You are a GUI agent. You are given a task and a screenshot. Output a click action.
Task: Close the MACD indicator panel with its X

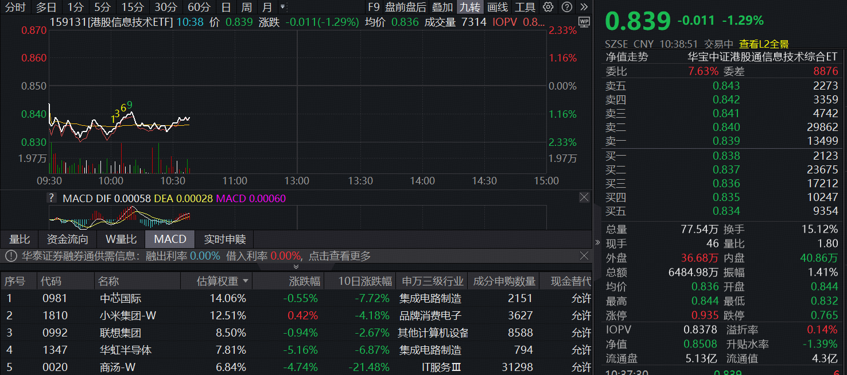coord(584,197)
